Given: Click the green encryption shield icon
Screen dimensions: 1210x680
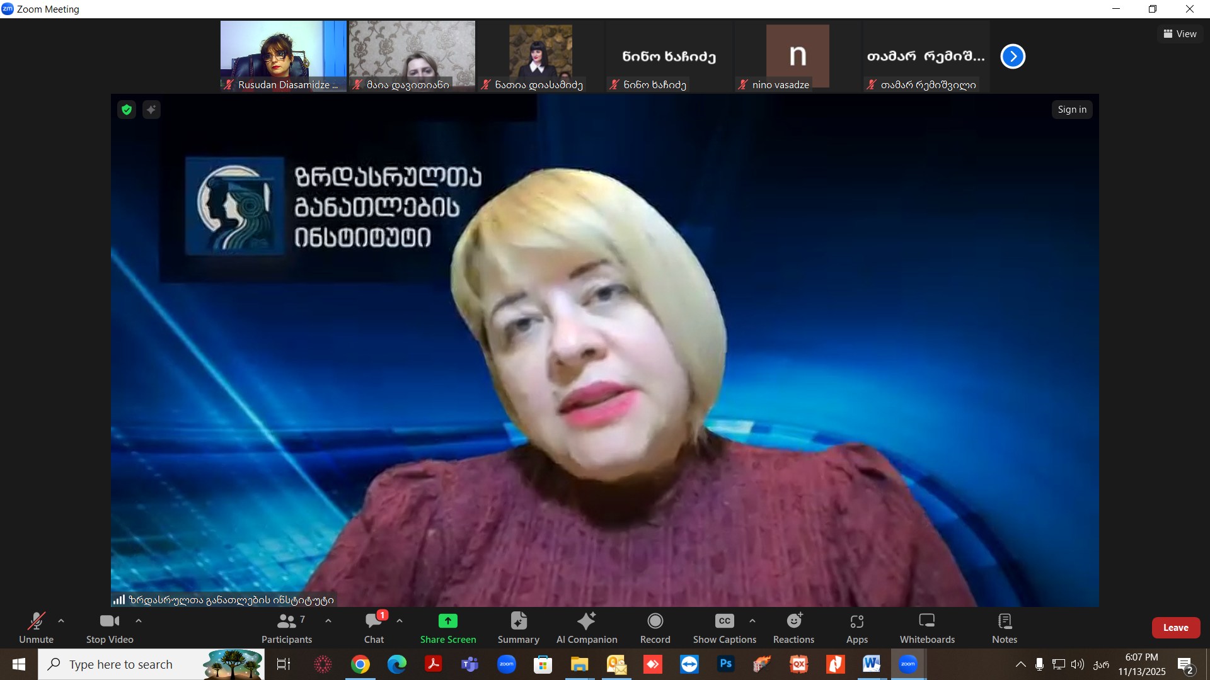Looking at the screenshot, I should pos(127,110).
